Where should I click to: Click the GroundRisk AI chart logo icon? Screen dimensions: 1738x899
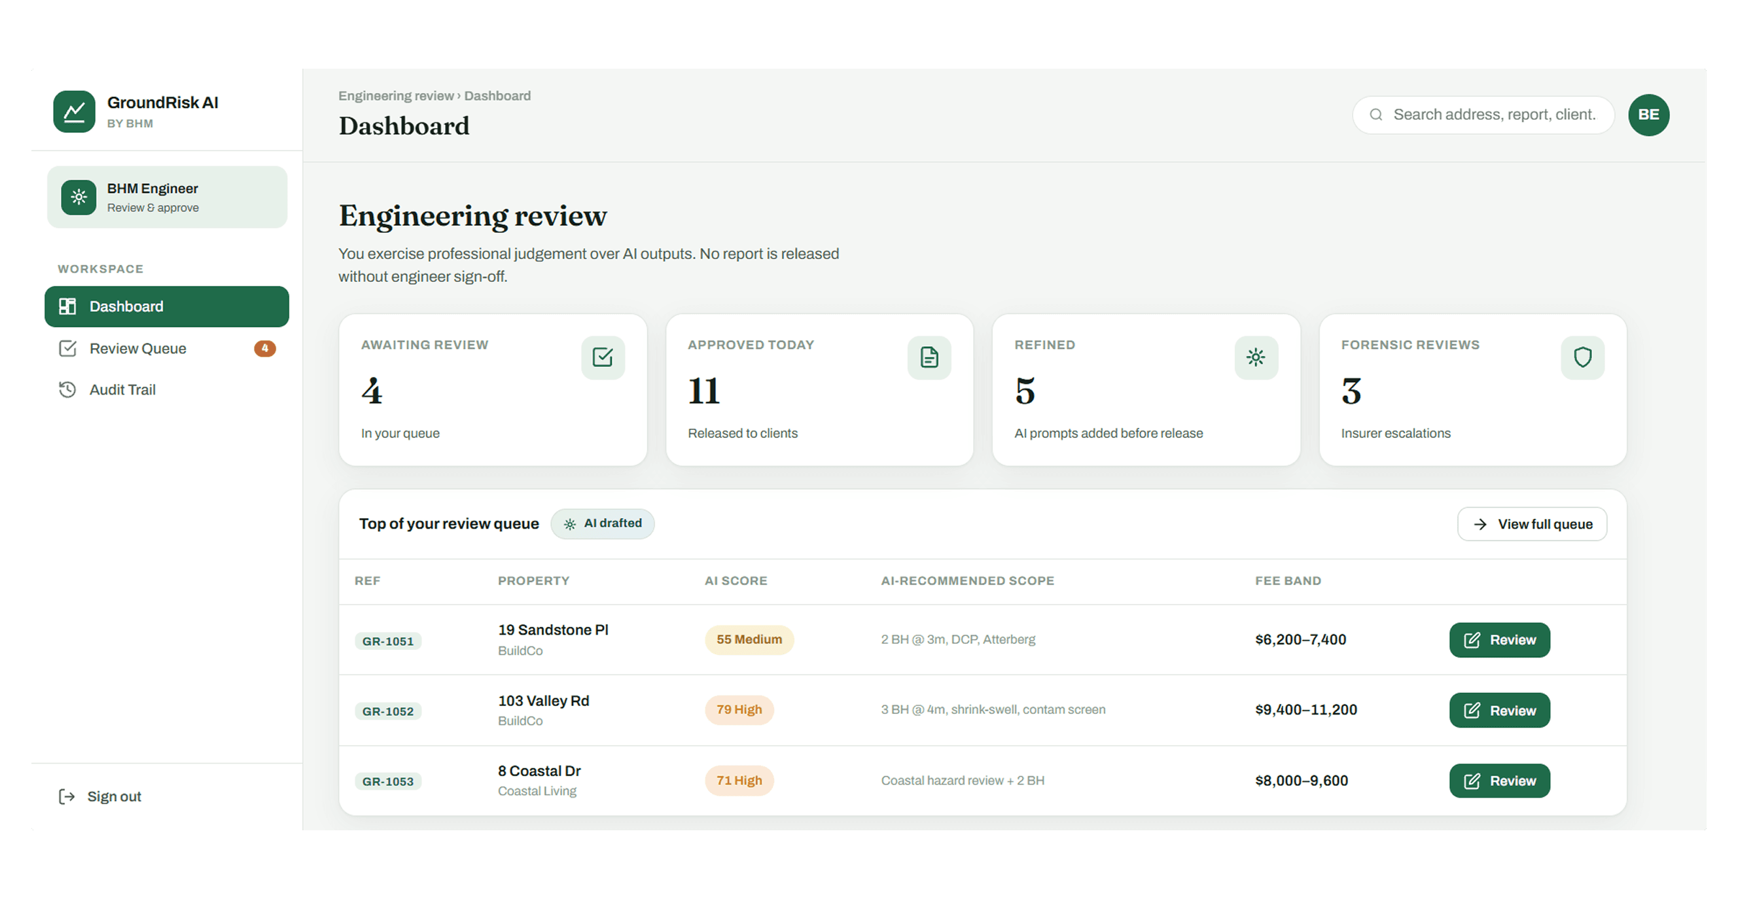(x=74, y=111)
